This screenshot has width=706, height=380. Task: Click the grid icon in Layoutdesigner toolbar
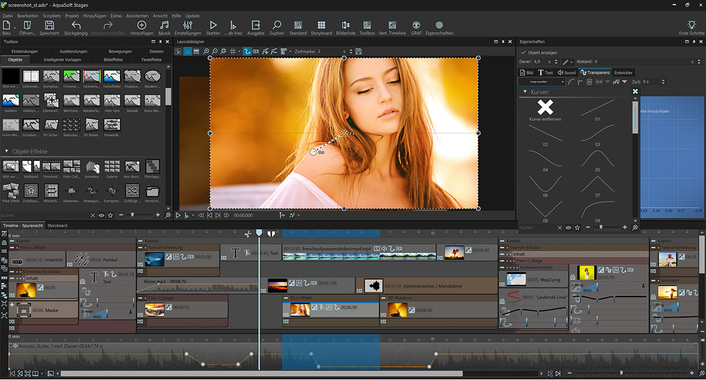(x=233, y=51)
